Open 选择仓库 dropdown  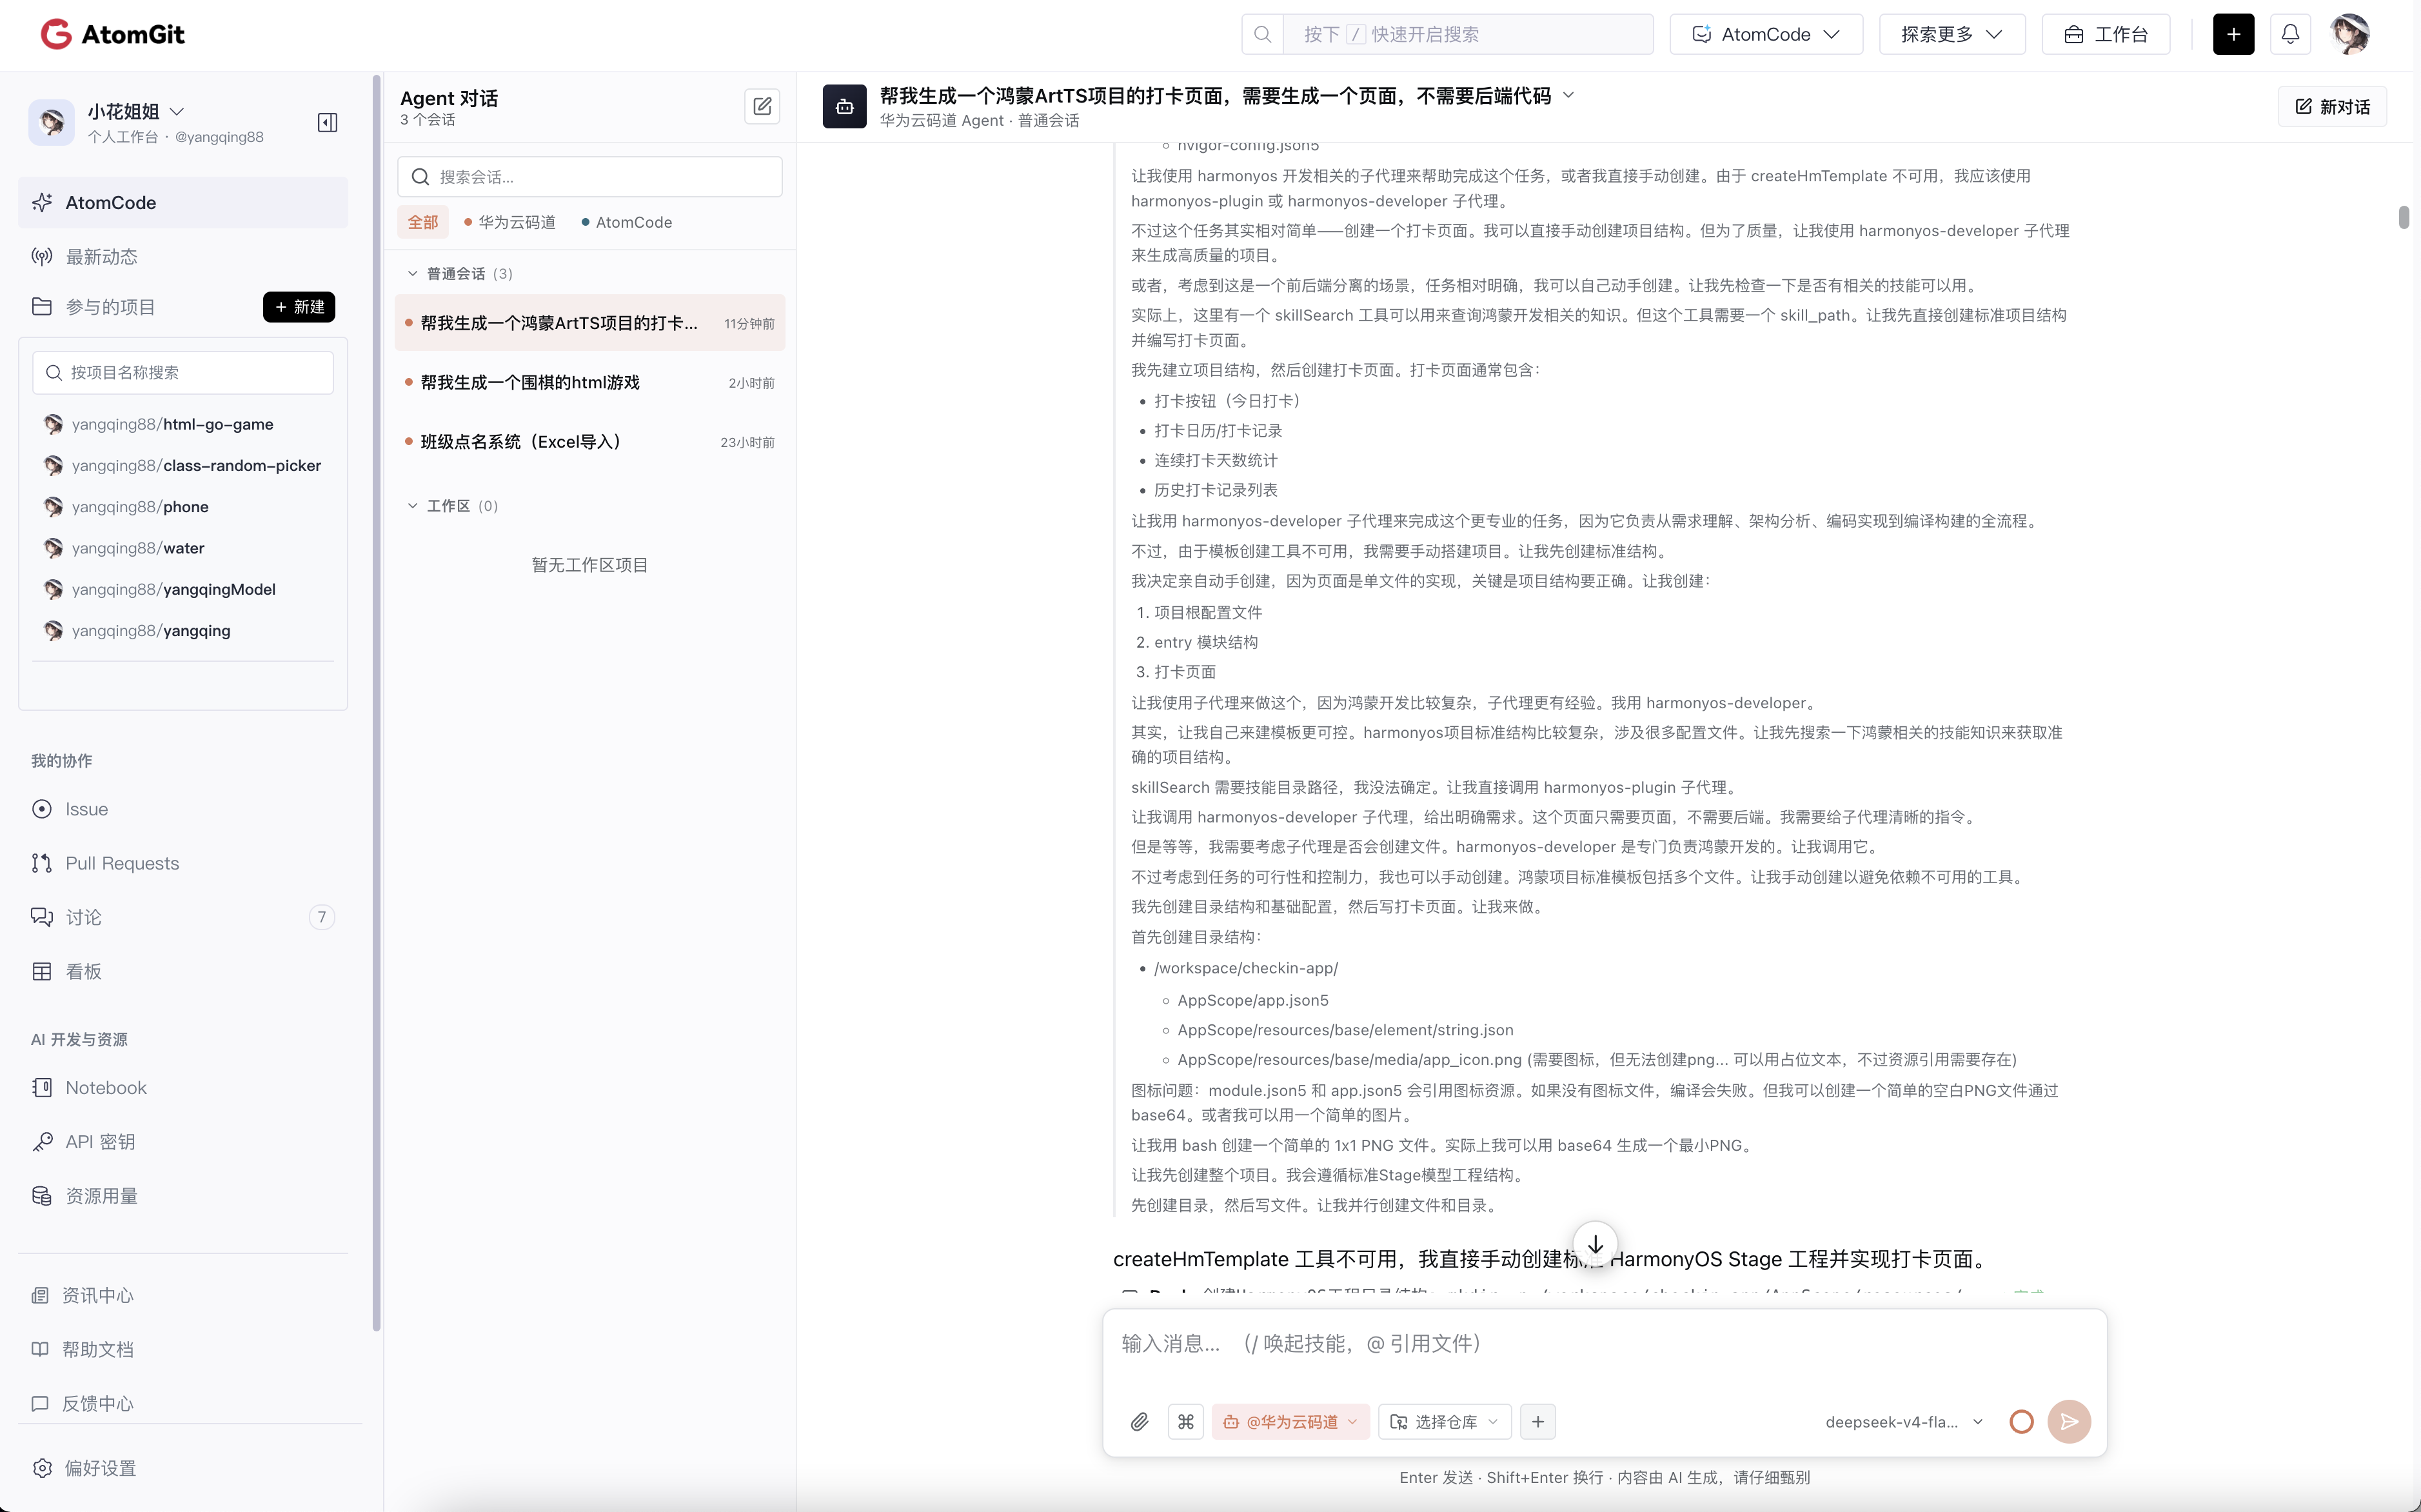1445,1421
